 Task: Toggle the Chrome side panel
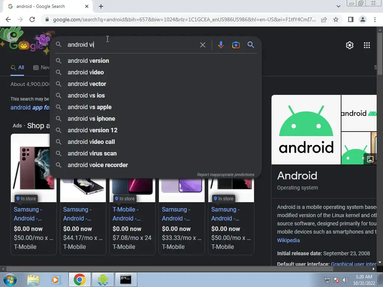point(351,19)
